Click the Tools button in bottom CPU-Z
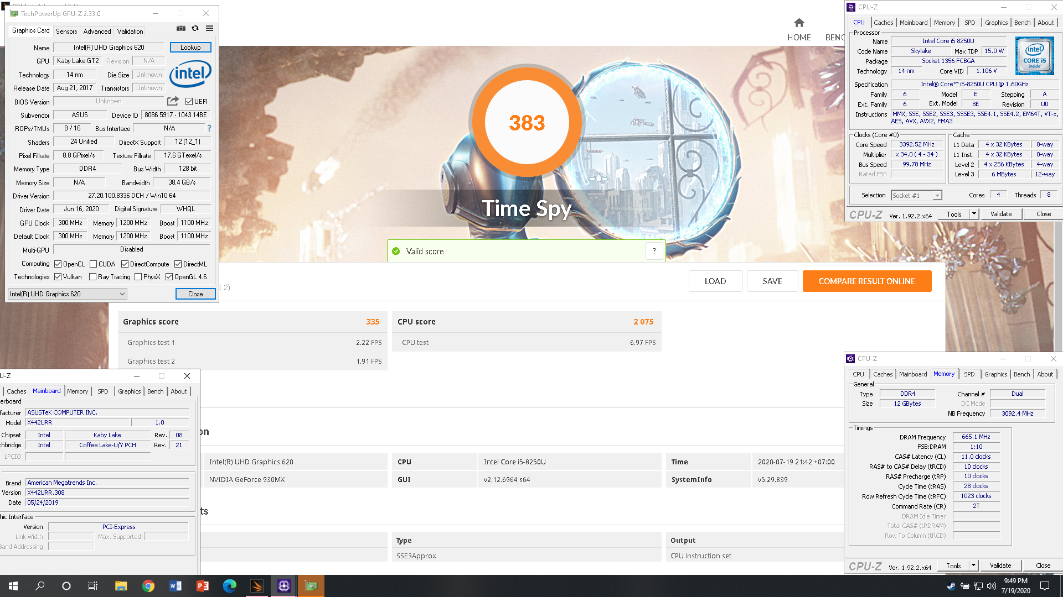 pos(953,565)
